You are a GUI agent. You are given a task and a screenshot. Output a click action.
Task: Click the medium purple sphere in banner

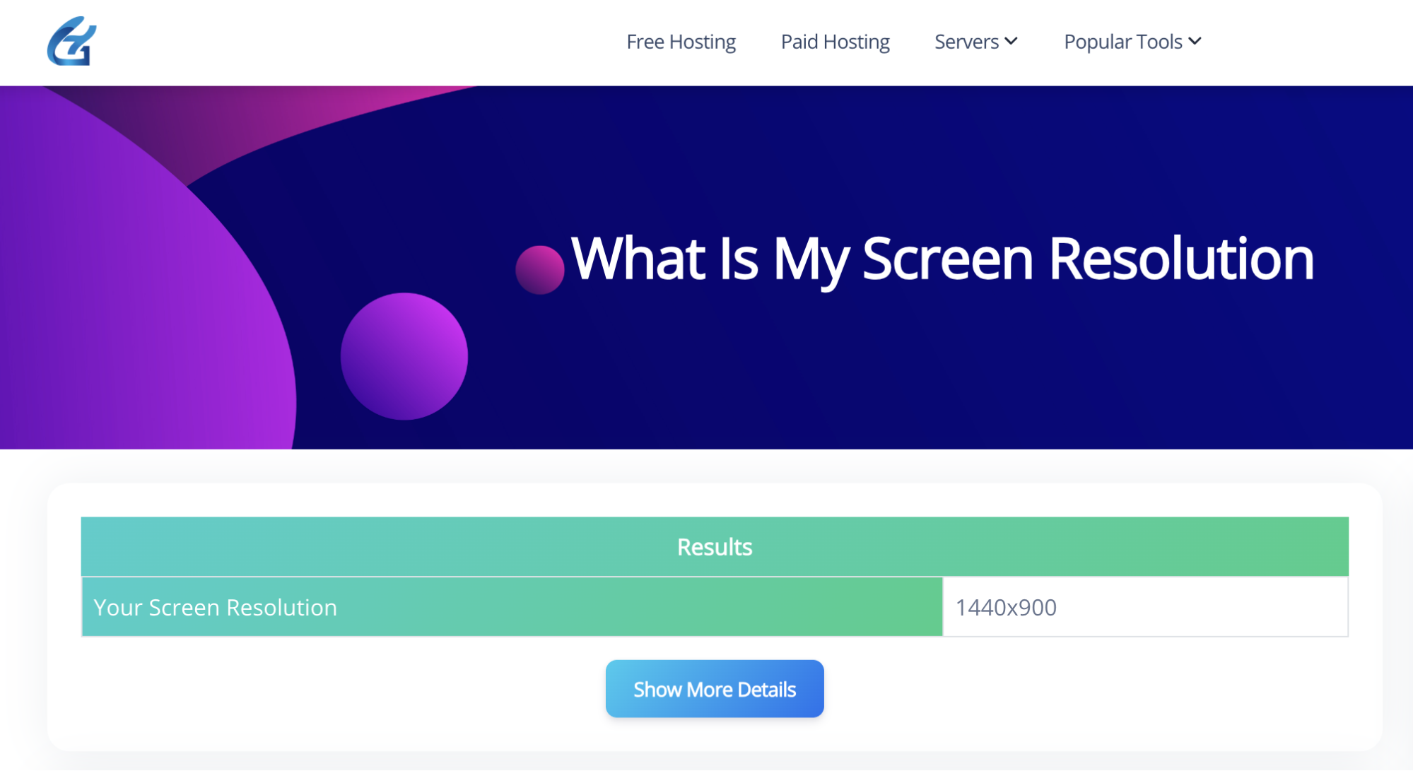pyautogui.click(x=404, y=356)
